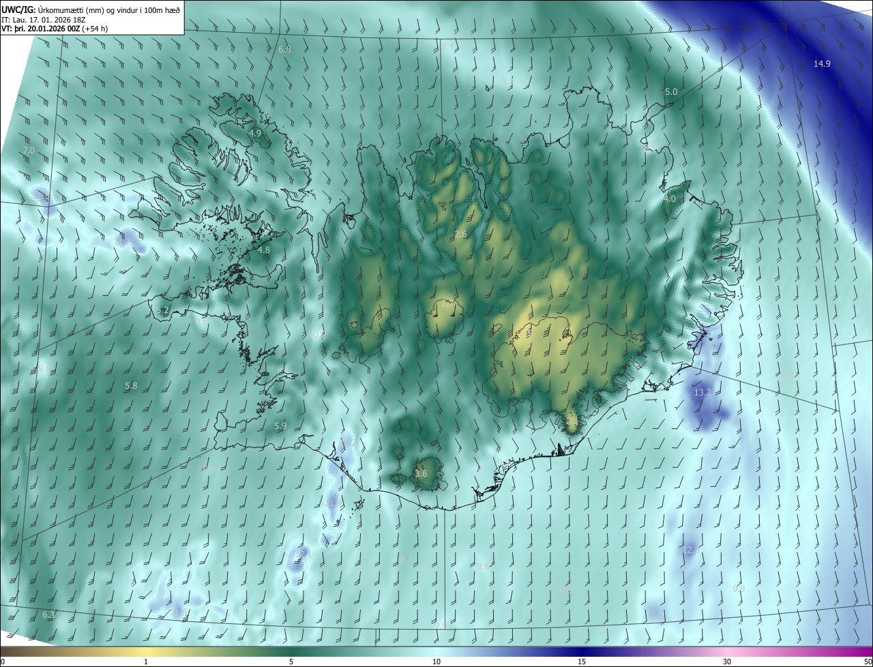The image size is (873, 667).
Task: Click the 4.0 value label
Action: [x=670, y=200]
